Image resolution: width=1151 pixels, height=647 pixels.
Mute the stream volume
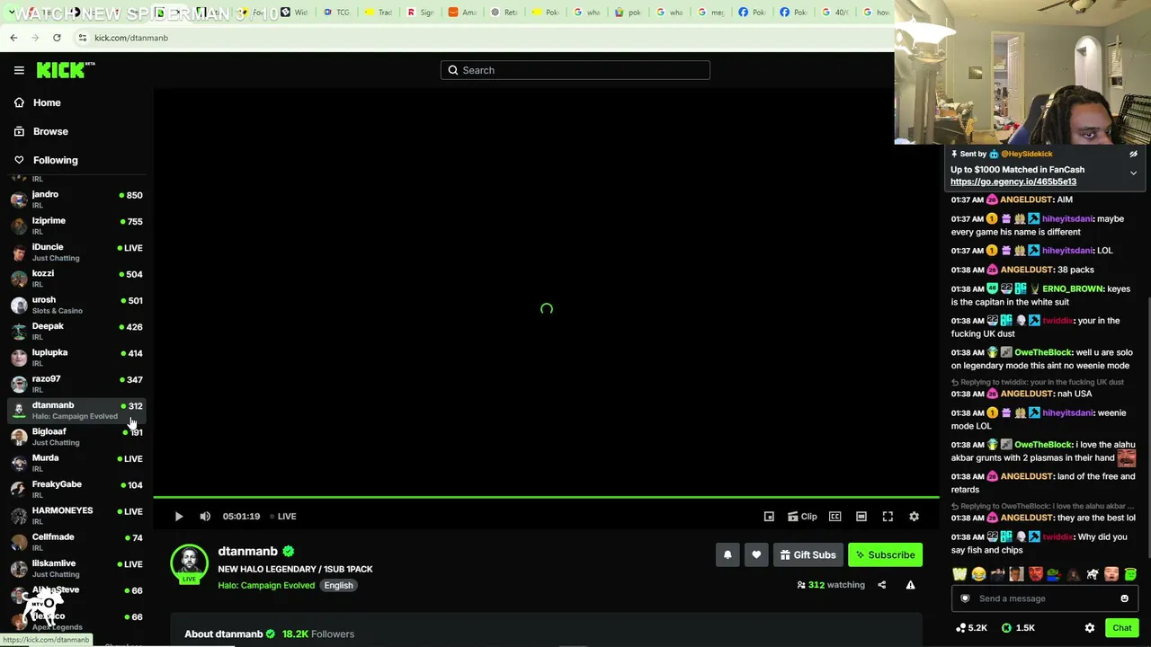click(205, 516)
